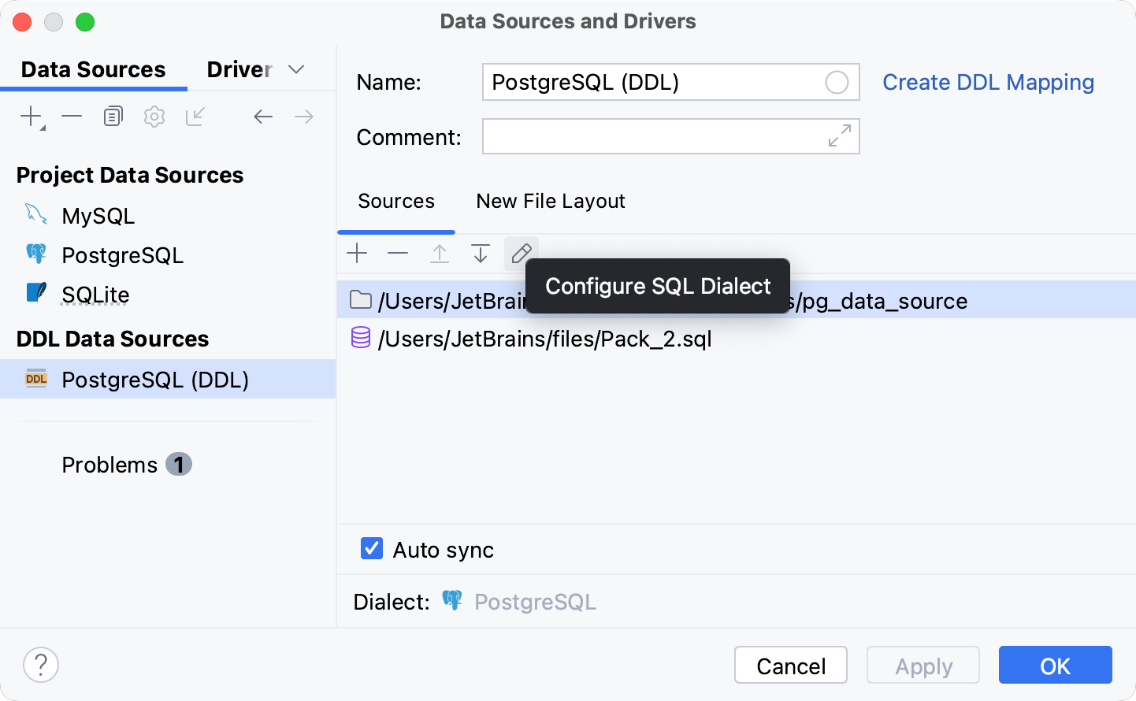
Task: Uncheck Auto sync below the sources list
Action: click(x=370, y=548)
